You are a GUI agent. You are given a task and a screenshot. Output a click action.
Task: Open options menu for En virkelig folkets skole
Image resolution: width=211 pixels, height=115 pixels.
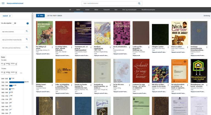72,47
